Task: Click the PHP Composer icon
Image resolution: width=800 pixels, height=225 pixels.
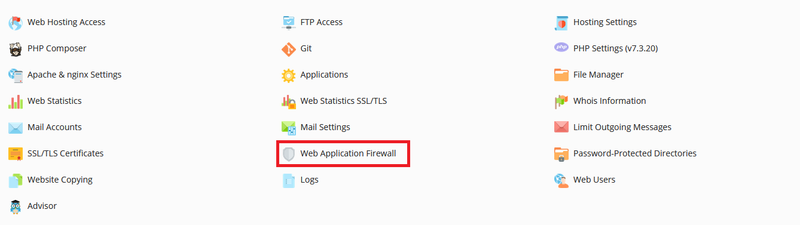Action: click(16, 49)
